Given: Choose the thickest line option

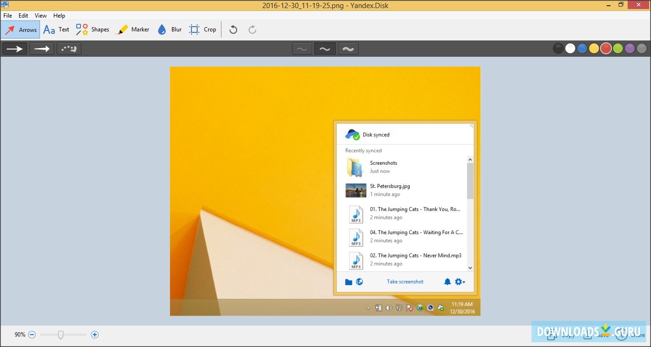Looking at the screenshot, I should click(348, 49).
